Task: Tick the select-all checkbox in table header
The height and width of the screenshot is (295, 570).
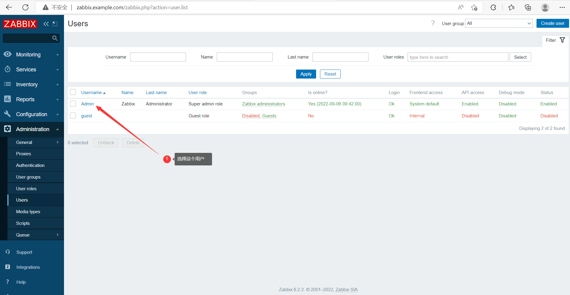Action: tap(73, 92)
